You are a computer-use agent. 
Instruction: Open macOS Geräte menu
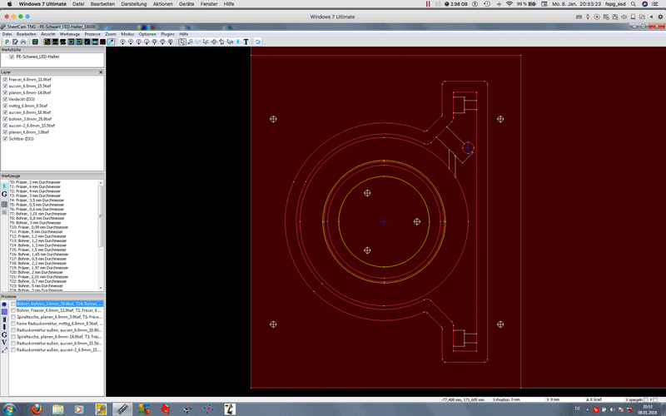click(186, 4)
